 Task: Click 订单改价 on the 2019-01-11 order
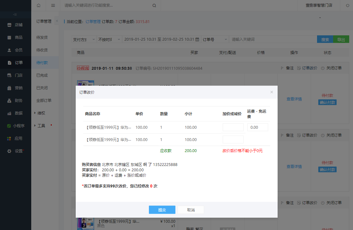(307, 68)
